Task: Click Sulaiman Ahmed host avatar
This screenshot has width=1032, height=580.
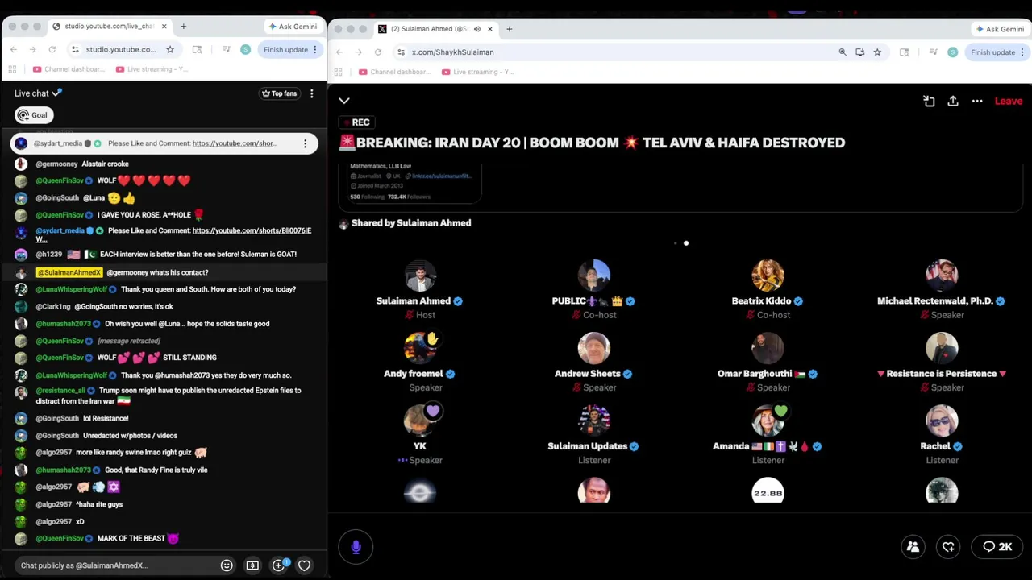Action: point(419,275)
